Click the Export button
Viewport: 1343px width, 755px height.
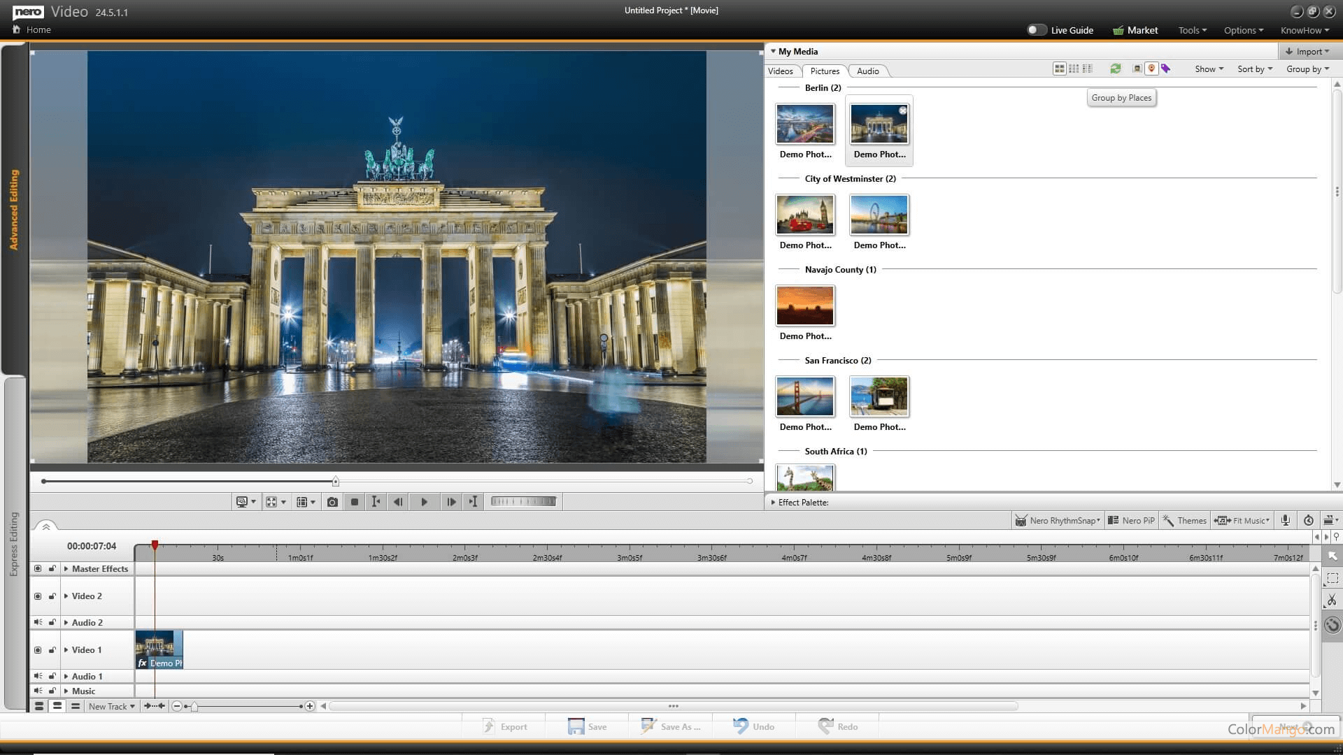tap(505, 726)
